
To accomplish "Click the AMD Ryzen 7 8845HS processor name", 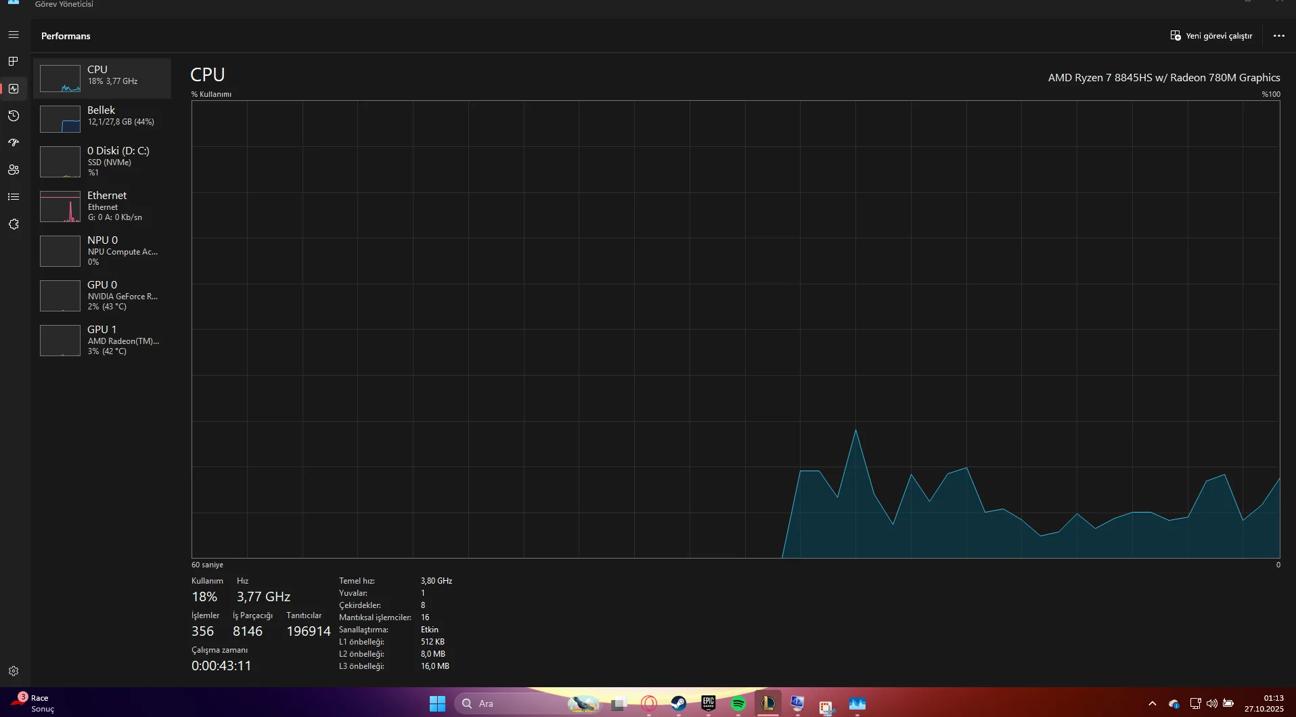I will (1164, 78).
